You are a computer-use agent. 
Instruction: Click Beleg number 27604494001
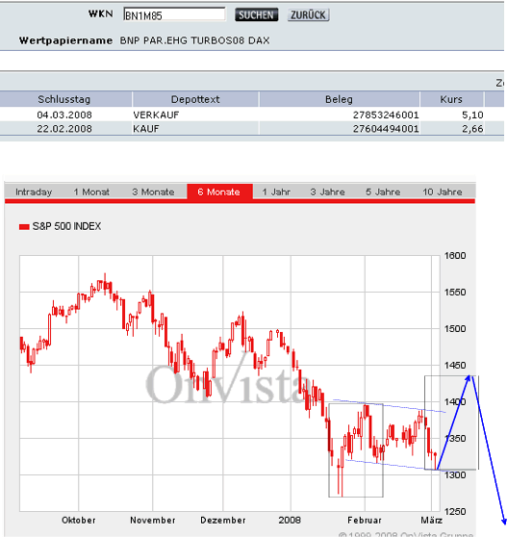pyautogui.click(x=386, y=129)
